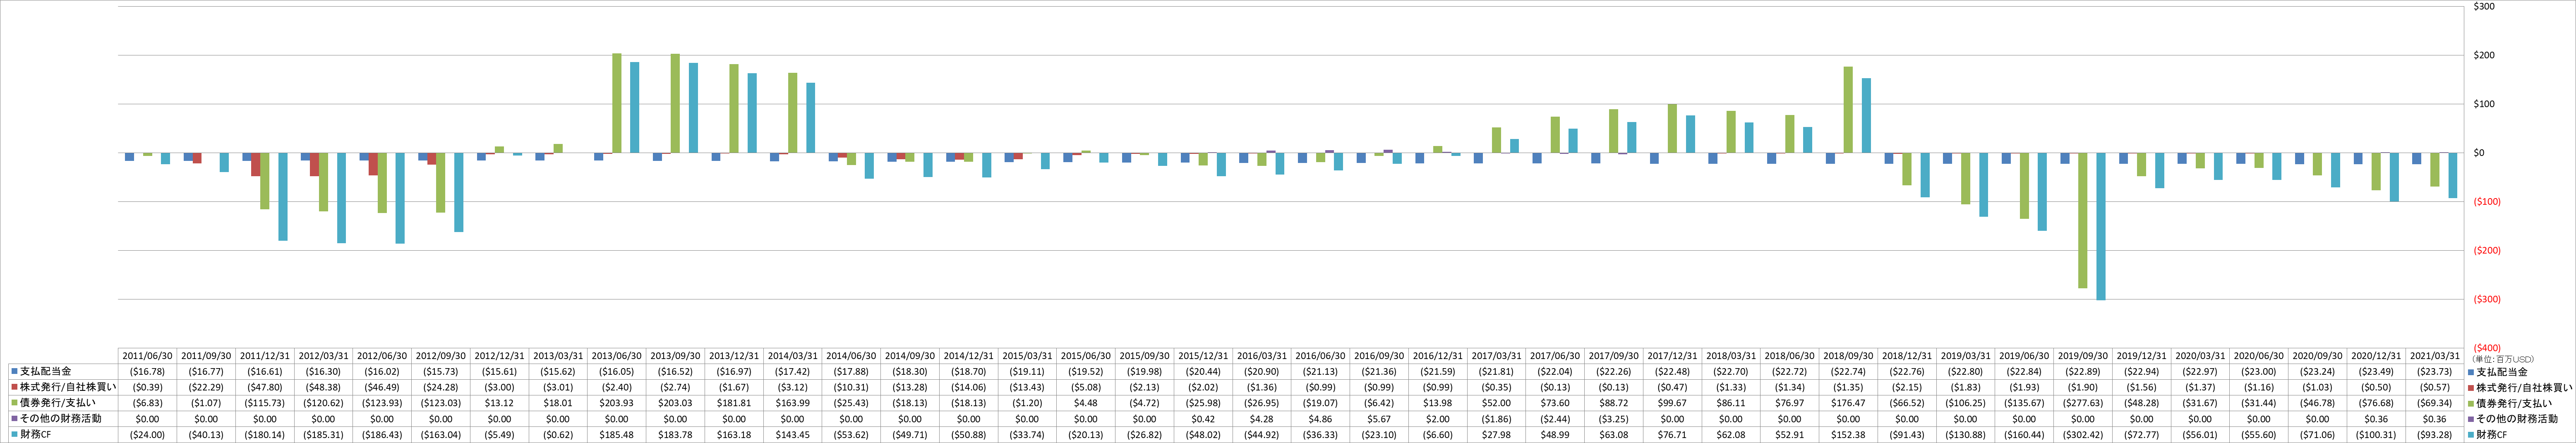Screen dimensions: 2576x443
Task: Select the 2019/09/30 date header cell
Action: [2083, 356]
